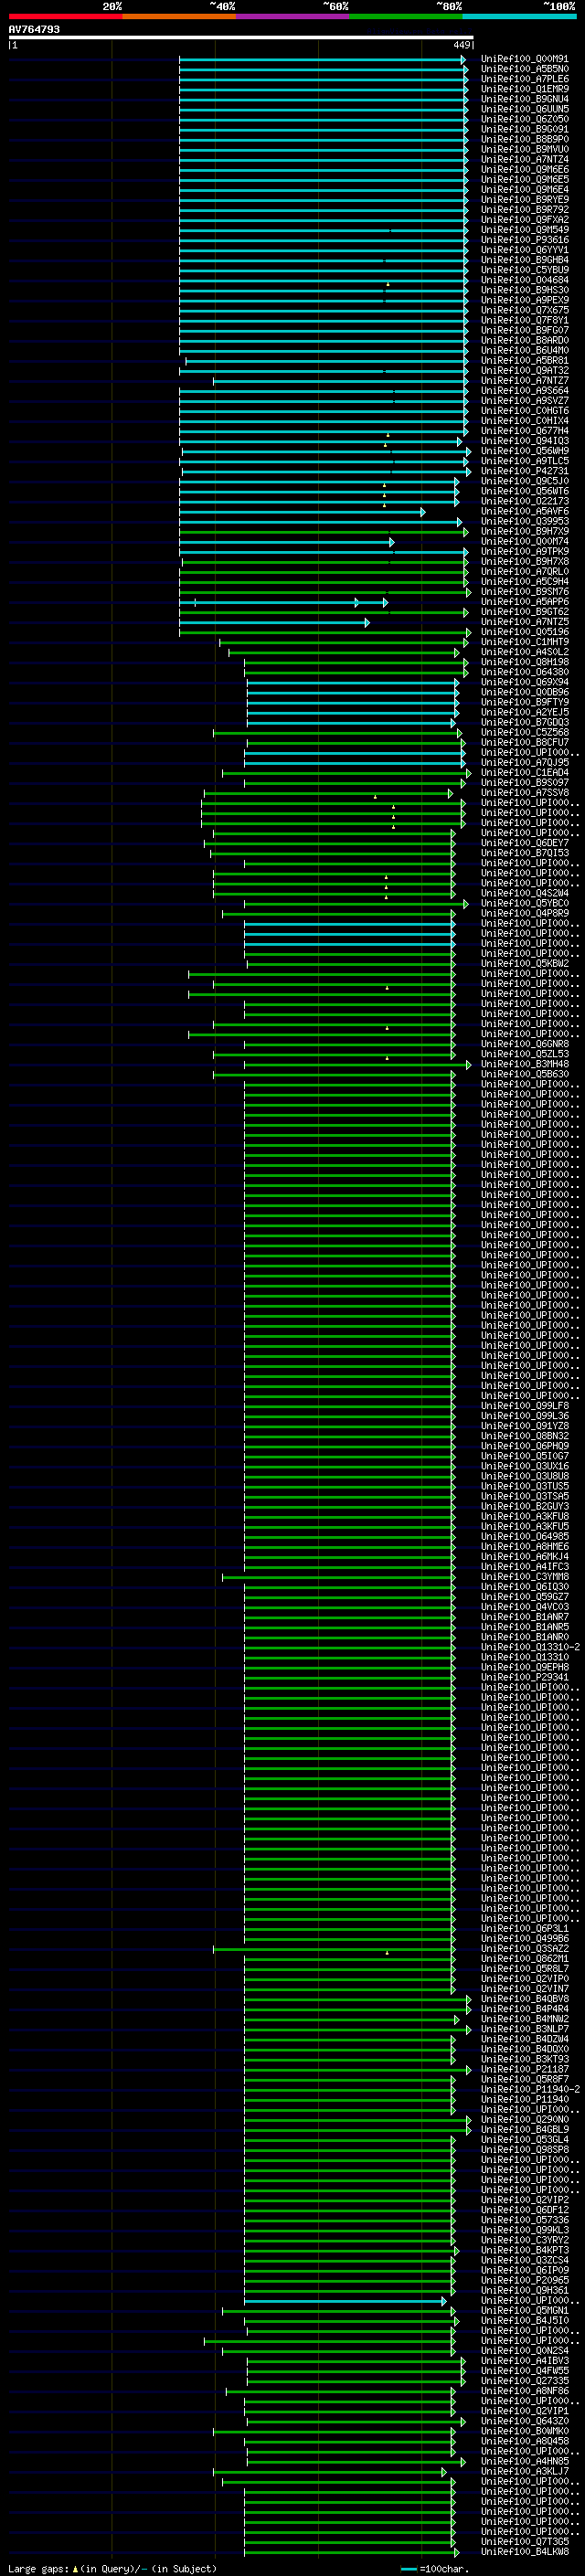This screenshot has width=585, height=2576.
Task: Select label UniRef100_B9MVU0
Action: (524, 149)
